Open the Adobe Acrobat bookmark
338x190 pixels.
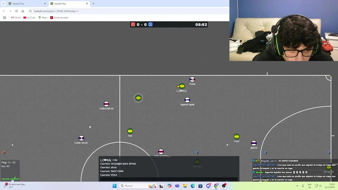tap(59, 17)
